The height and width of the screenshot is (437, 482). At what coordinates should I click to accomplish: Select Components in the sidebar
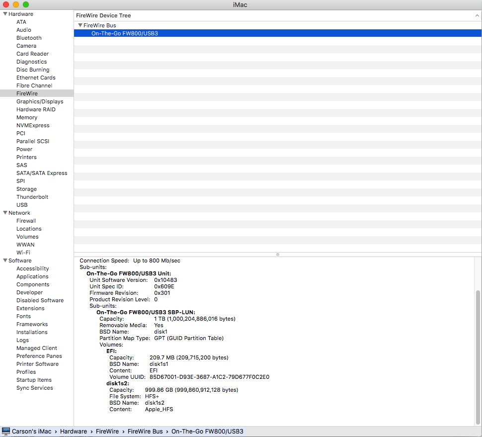click(x=33, y=284)
